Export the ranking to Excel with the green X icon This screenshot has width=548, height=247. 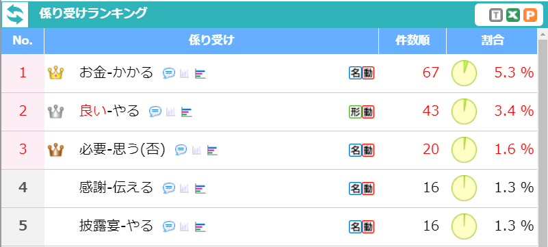pyautogui.click(x=512, y=15)
